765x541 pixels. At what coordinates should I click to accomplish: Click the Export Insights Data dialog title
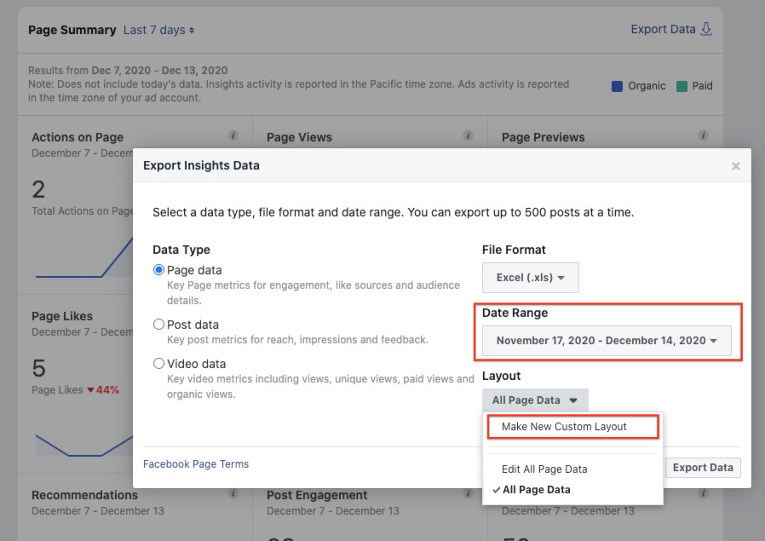[201, 165]
